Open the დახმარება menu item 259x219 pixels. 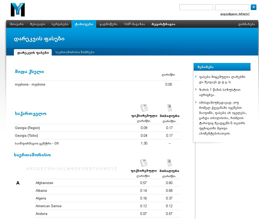(246, 24)
